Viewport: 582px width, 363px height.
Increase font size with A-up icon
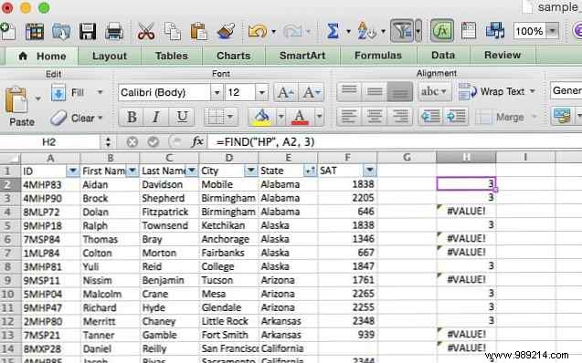tap(285, 92)
